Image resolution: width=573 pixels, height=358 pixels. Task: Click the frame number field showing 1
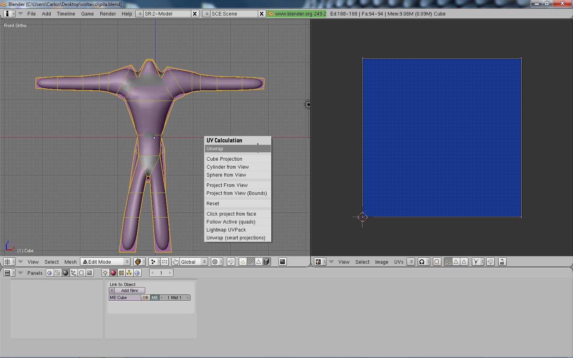tap(161, 273)
